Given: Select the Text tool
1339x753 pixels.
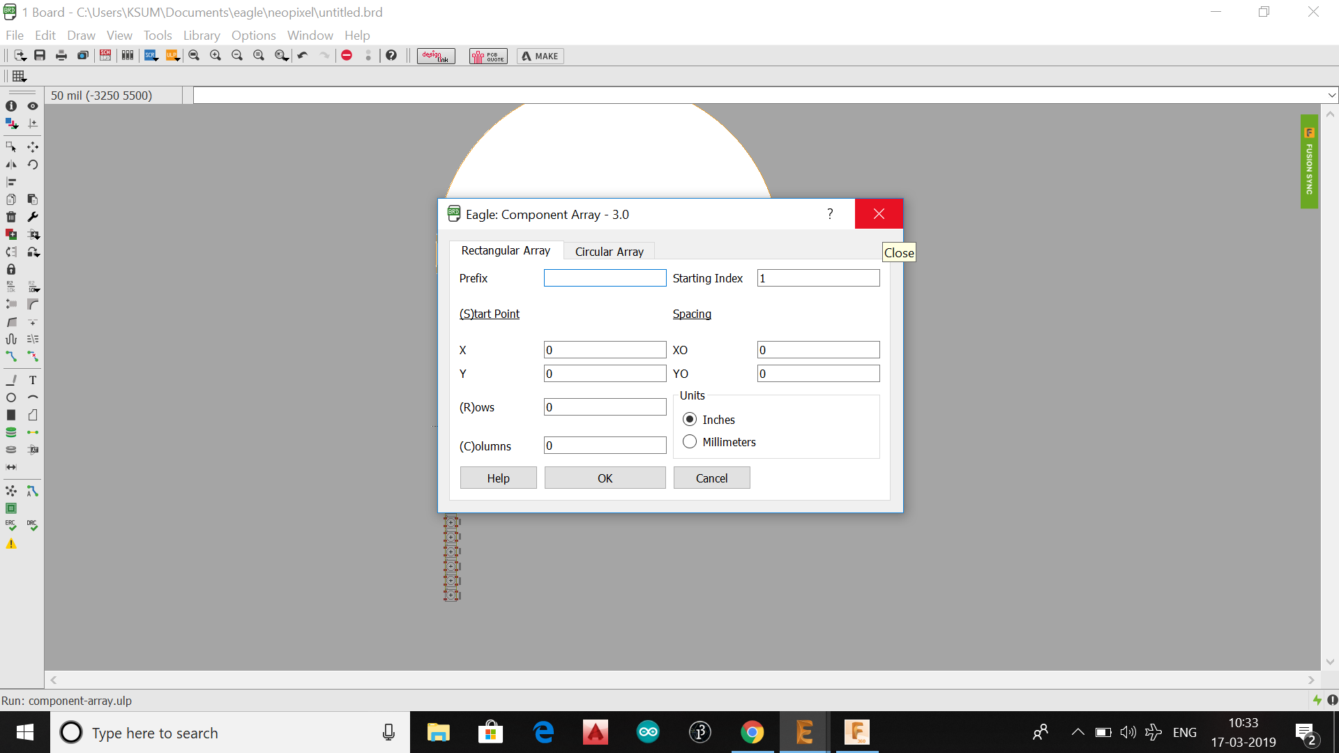Looking at the screenshot, I should (32, 380).
